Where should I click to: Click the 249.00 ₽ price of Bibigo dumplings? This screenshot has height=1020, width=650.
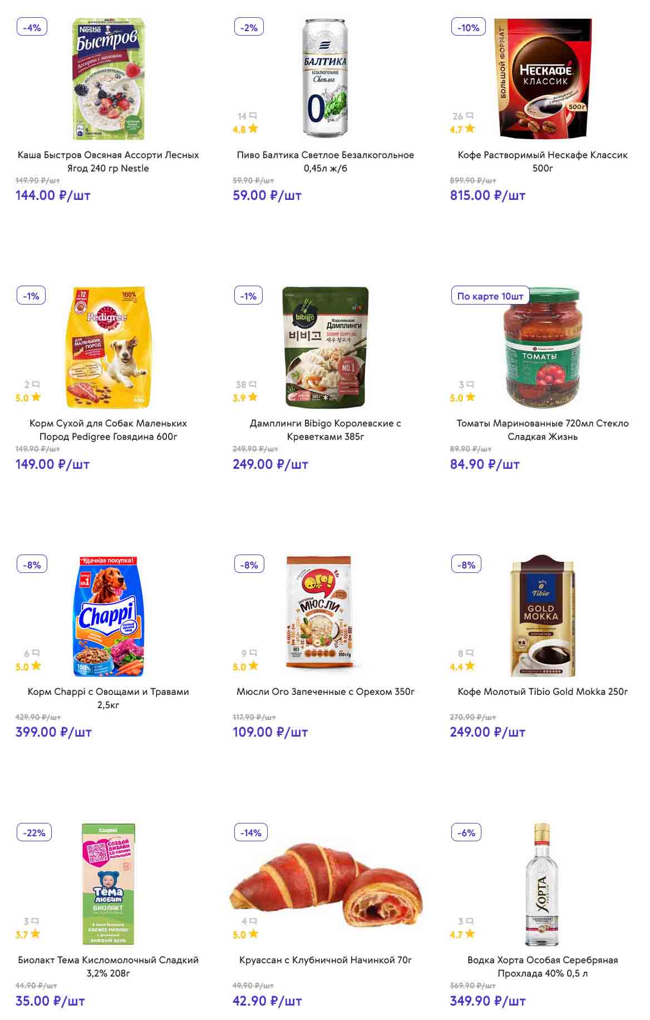tap(270, 464)
